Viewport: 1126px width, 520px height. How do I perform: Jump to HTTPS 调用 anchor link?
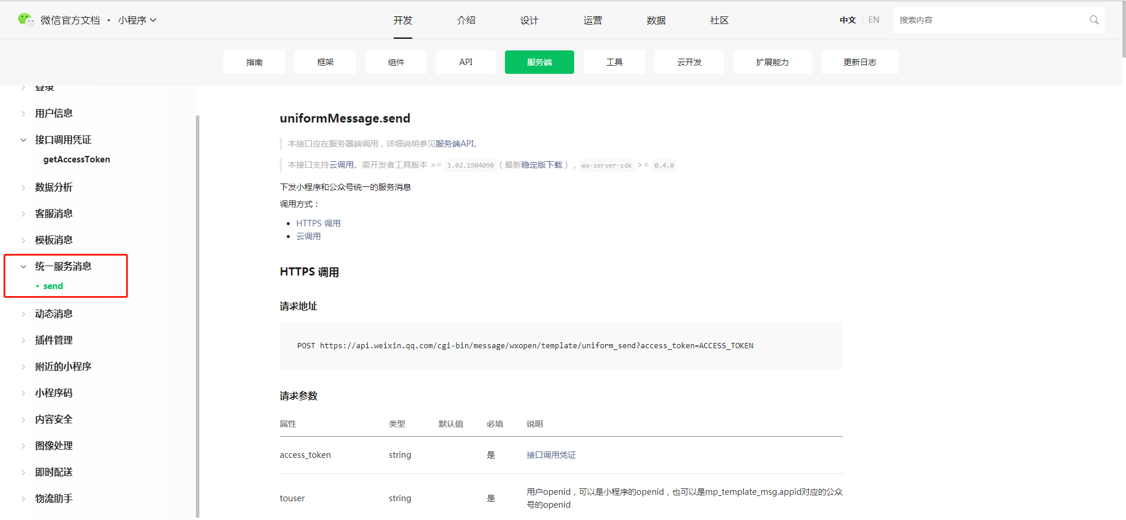(318, 223)
